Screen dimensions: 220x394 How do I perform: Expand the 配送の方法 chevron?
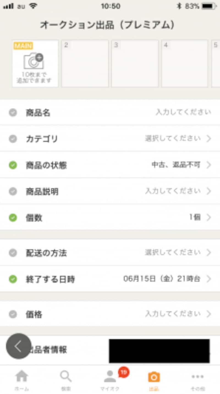(209, 253)
